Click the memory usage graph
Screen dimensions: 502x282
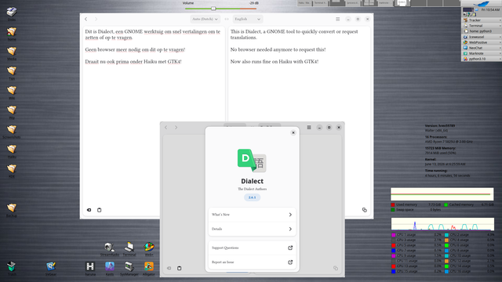pyautogui.click(x=442, y=194)
